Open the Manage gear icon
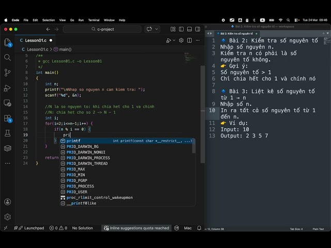Image resolution: width=331 pixels, height=248 pixels. [x=8, y=217]
